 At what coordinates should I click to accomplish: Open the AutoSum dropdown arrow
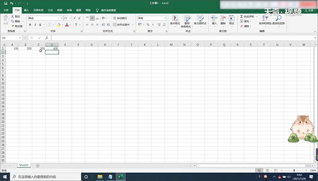[x=257, y=16]
